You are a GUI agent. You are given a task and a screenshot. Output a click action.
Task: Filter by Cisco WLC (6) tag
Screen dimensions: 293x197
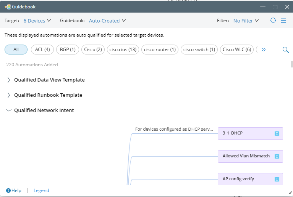point(236,50)
